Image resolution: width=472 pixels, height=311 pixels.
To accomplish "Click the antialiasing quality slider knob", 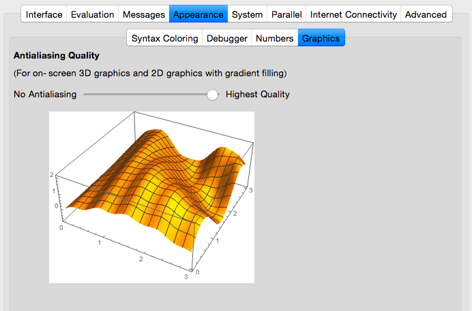I will 212,95.
